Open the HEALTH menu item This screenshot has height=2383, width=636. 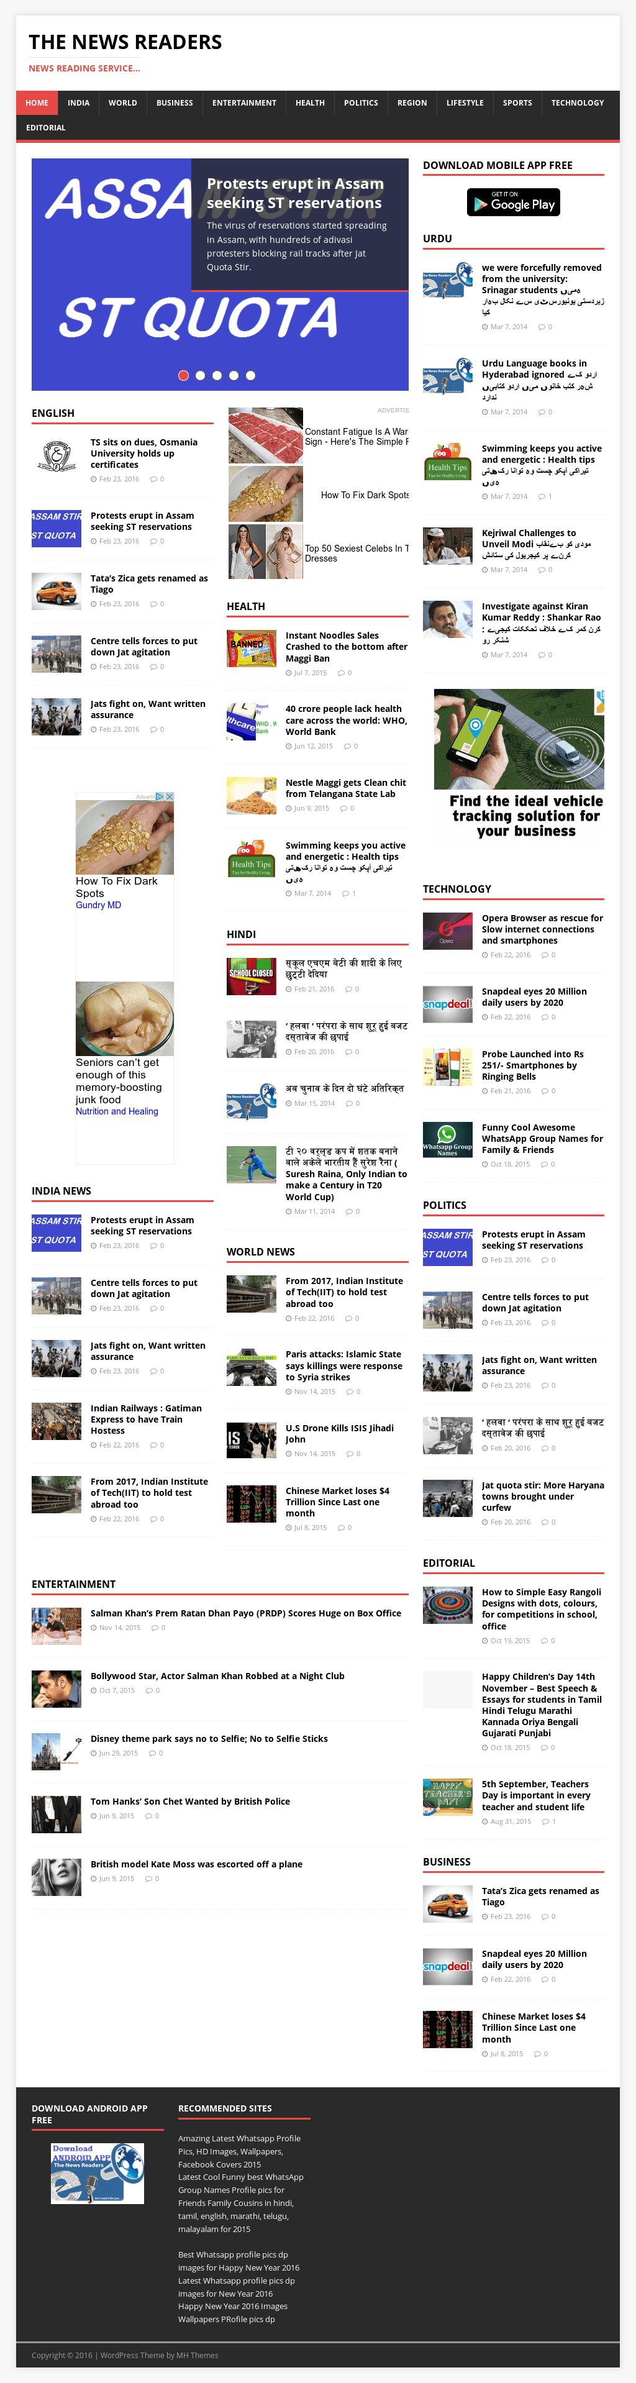point(310,103)
